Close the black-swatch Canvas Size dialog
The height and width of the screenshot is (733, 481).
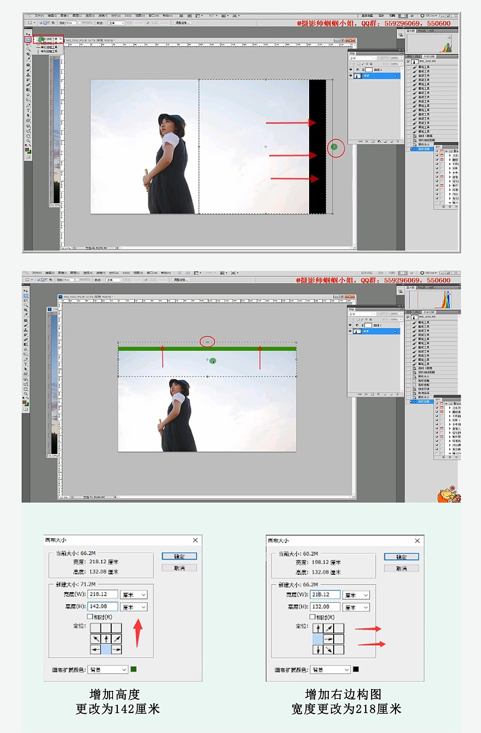(417, 540)
